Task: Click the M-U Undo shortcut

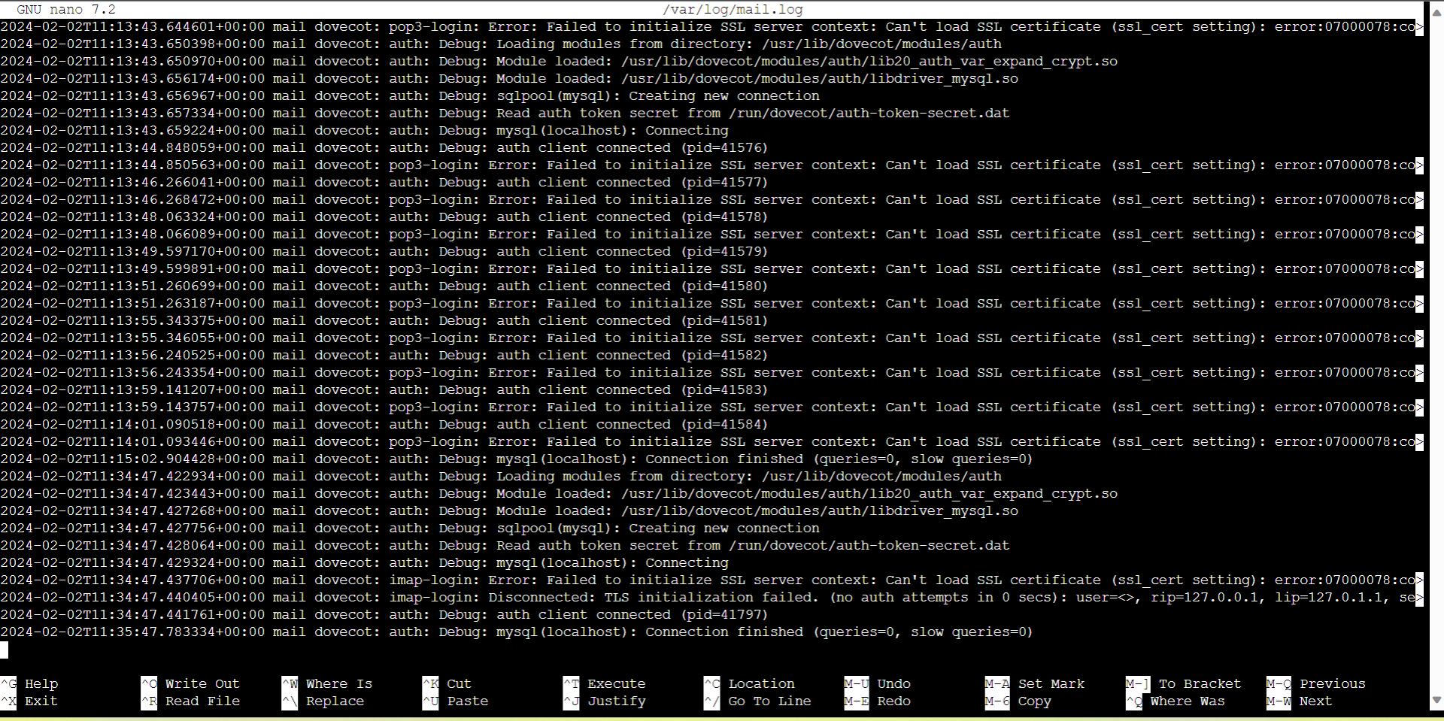Action: (878, 683)
